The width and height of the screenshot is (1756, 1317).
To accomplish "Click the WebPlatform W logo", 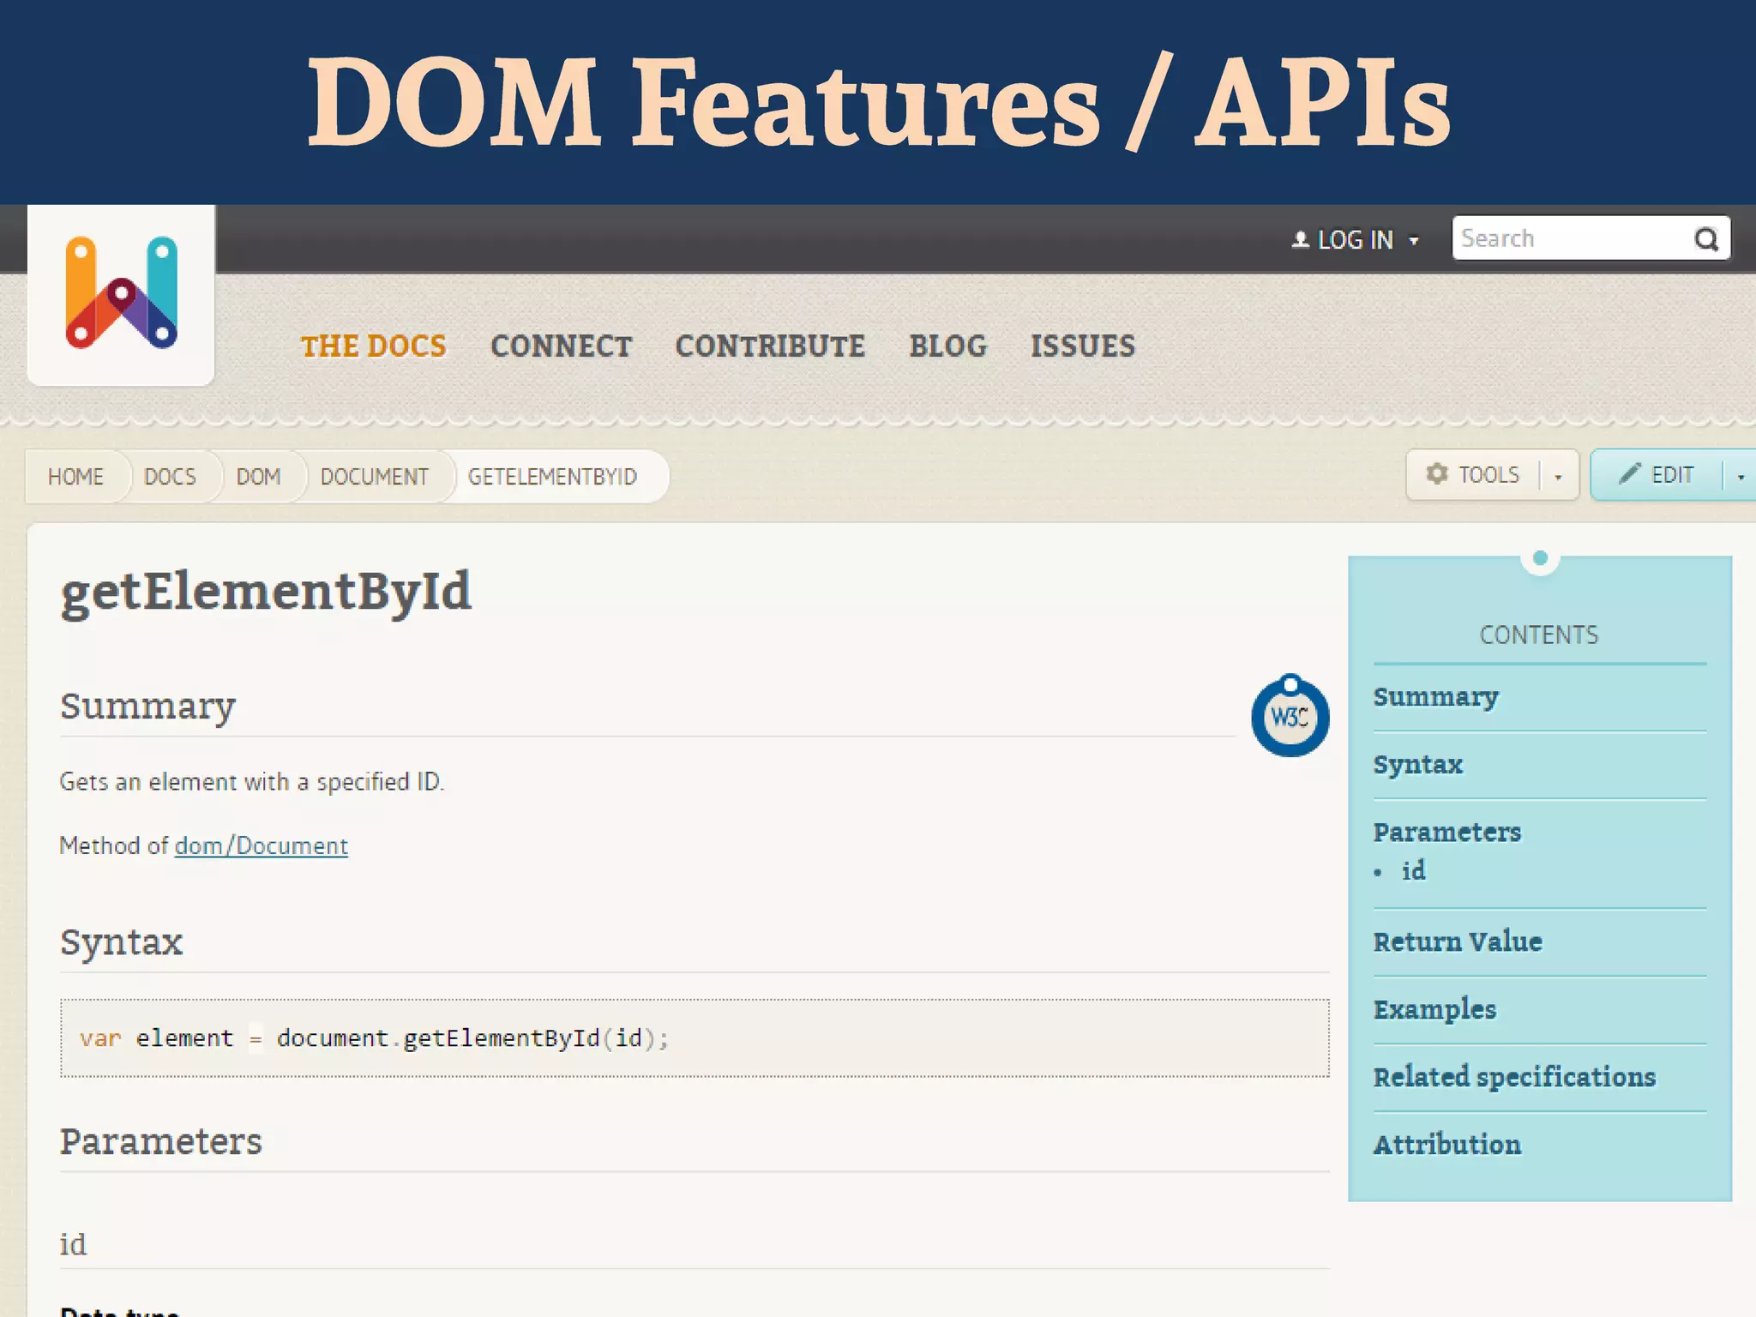I will [121, 293].
